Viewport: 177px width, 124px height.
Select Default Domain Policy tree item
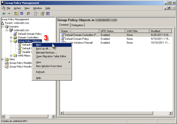coord(30,34)
